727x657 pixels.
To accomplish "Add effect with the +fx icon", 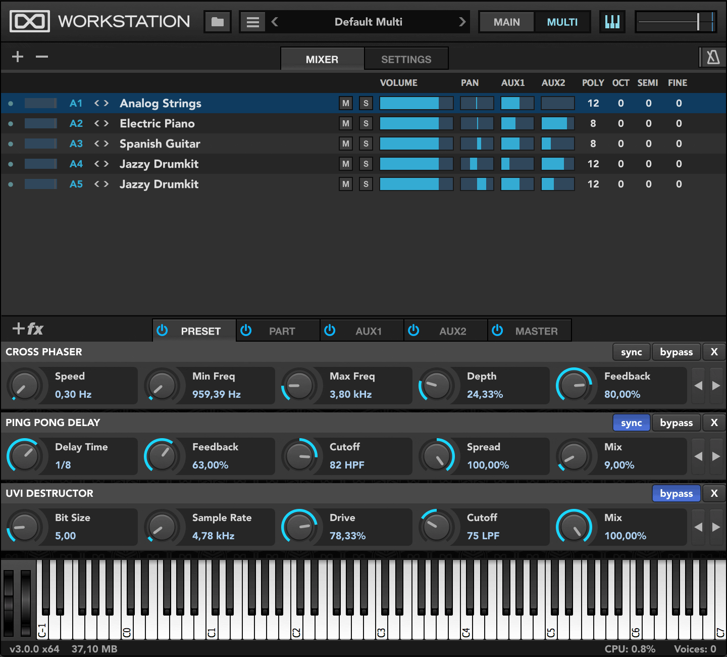I will click(28, 329).
